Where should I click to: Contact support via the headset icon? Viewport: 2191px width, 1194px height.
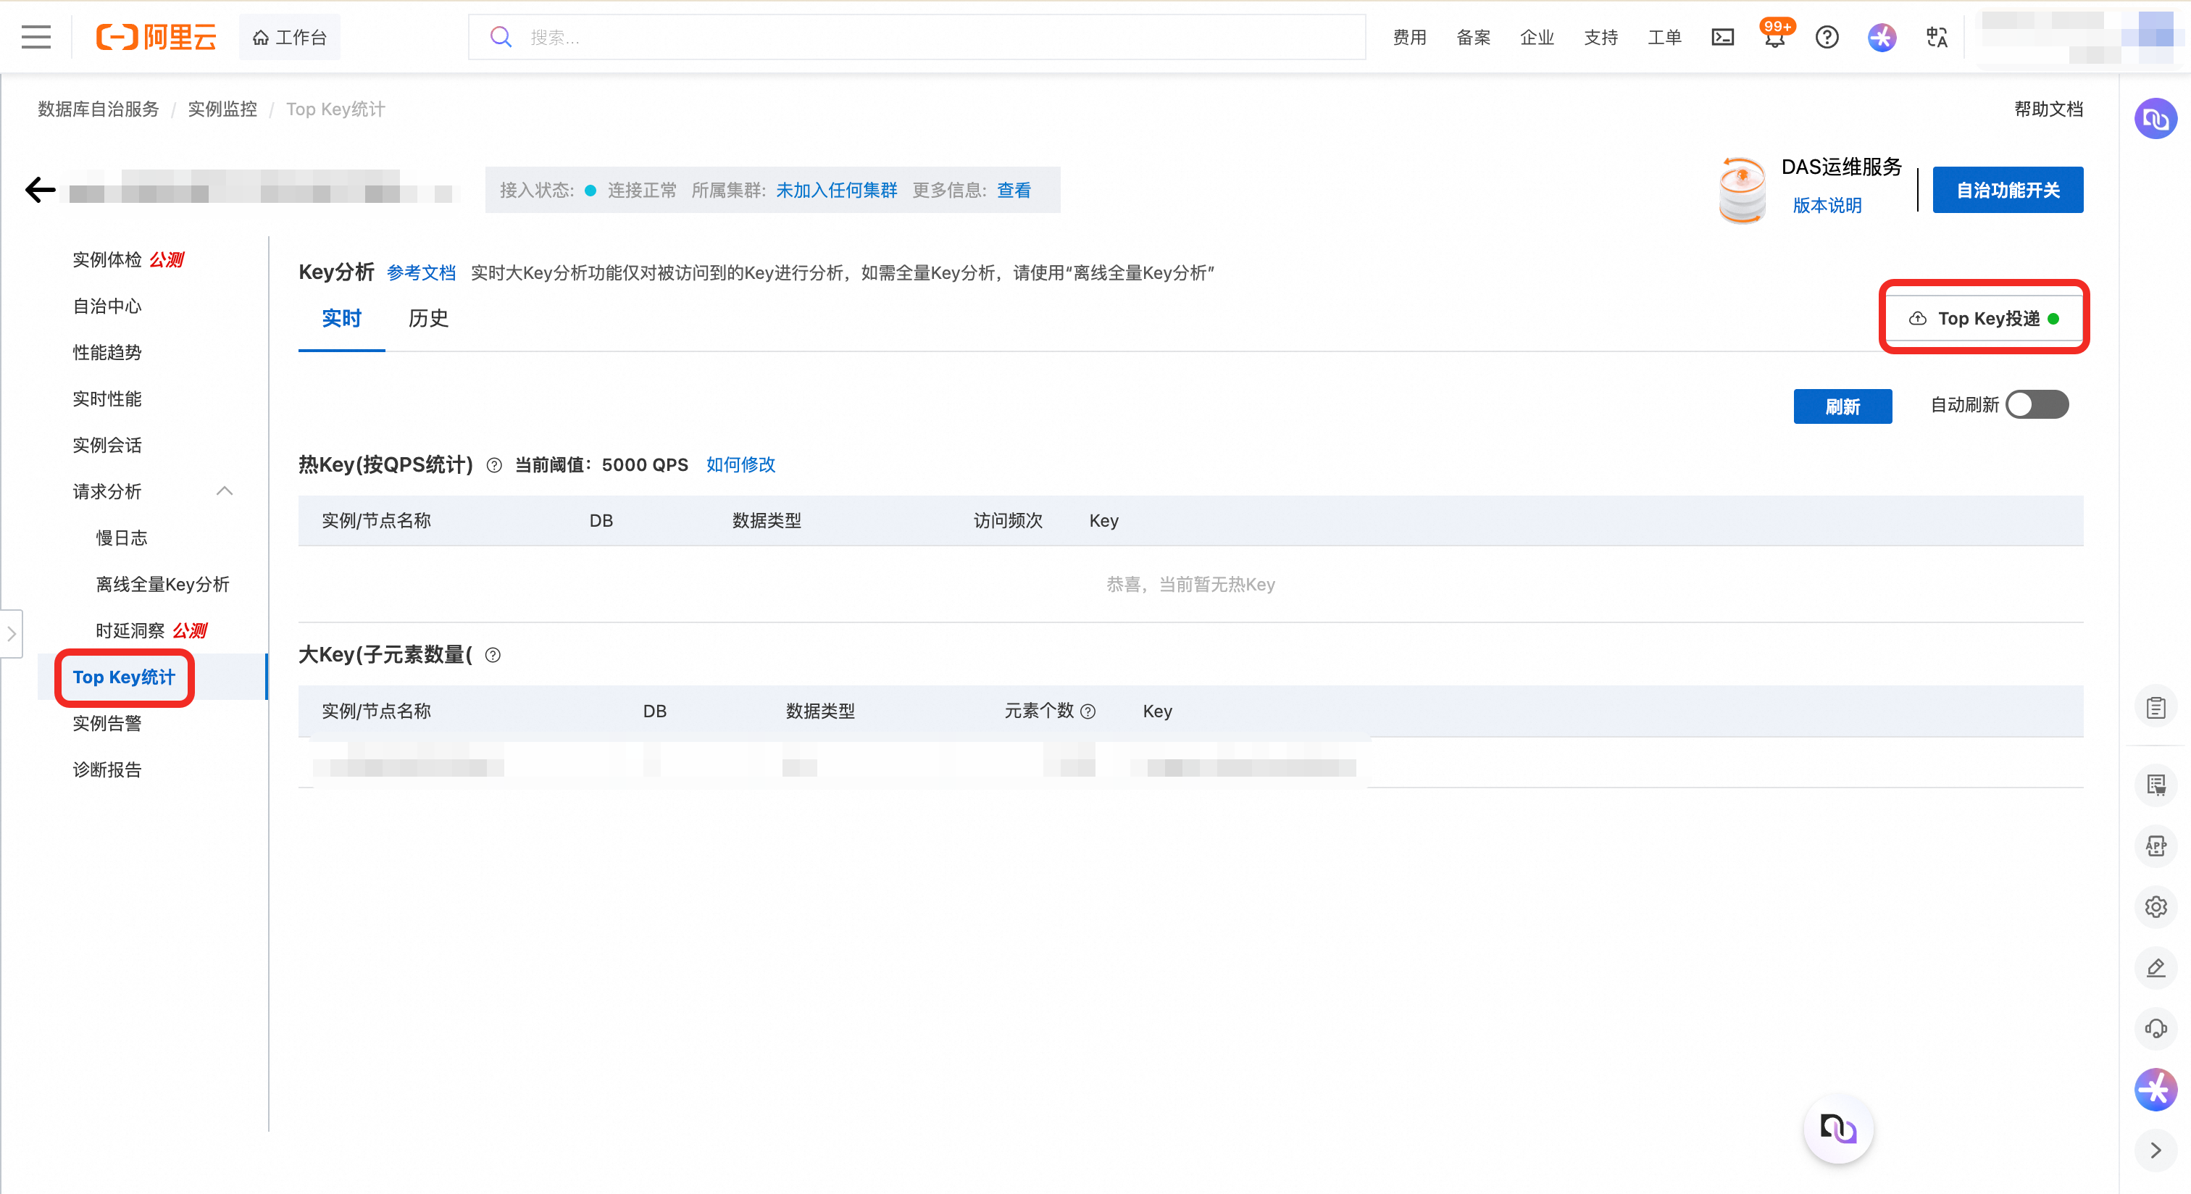(x=2158, y=1028)
